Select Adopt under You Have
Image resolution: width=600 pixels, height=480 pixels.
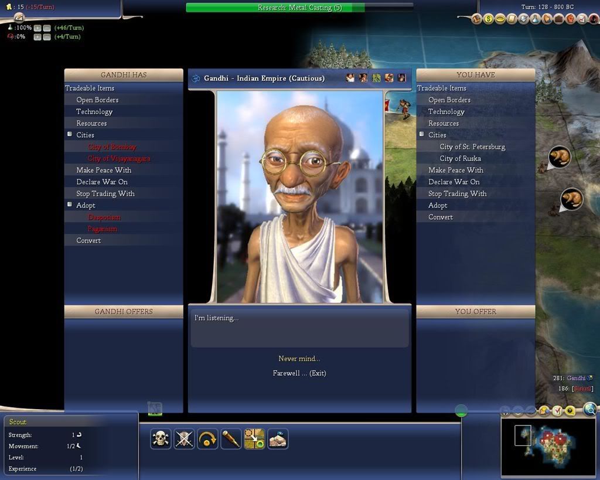pos(438,206)
